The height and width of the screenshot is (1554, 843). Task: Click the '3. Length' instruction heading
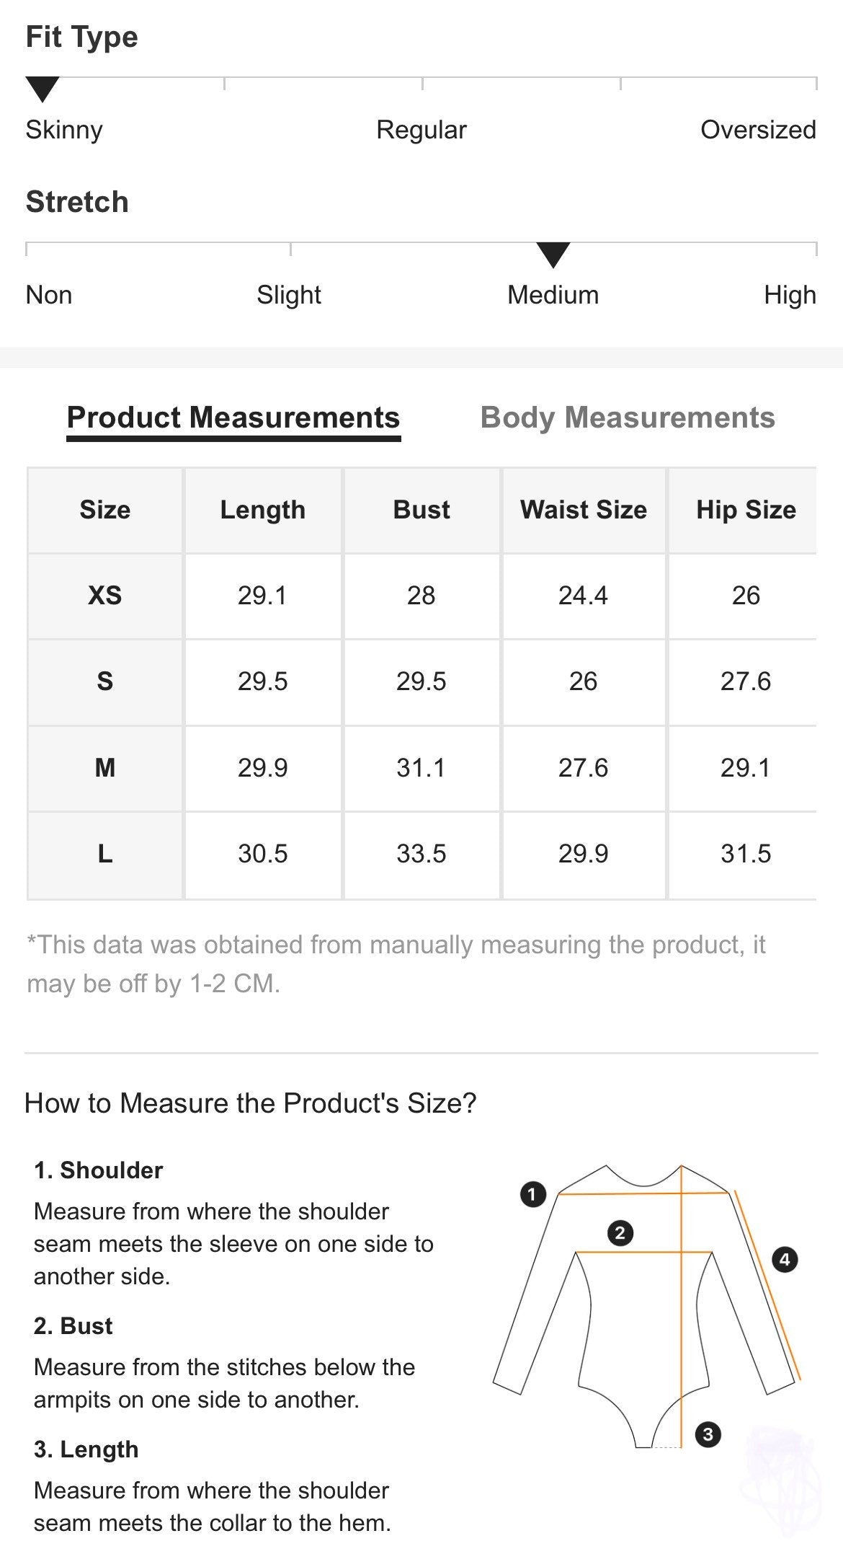pos(86,1449)
